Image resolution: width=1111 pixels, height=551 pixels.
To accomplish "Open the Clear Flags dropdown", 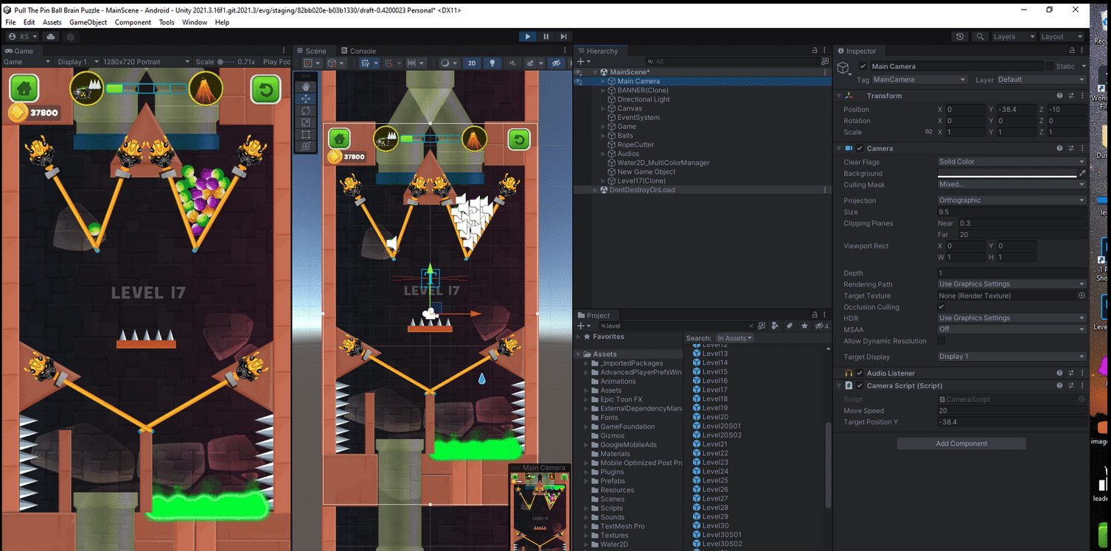I will click(x=1011, y=161).
